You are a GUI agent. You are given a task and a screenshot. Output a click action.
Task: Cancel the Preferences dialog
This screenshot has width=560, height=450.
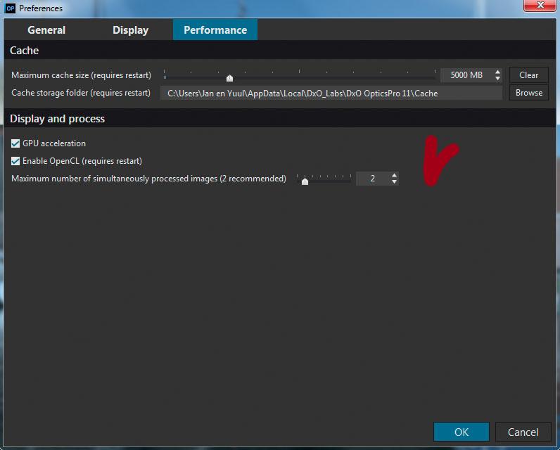(x=523, y=432)
